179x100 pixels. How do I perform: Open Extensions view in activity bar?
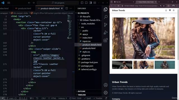(106, 40)
